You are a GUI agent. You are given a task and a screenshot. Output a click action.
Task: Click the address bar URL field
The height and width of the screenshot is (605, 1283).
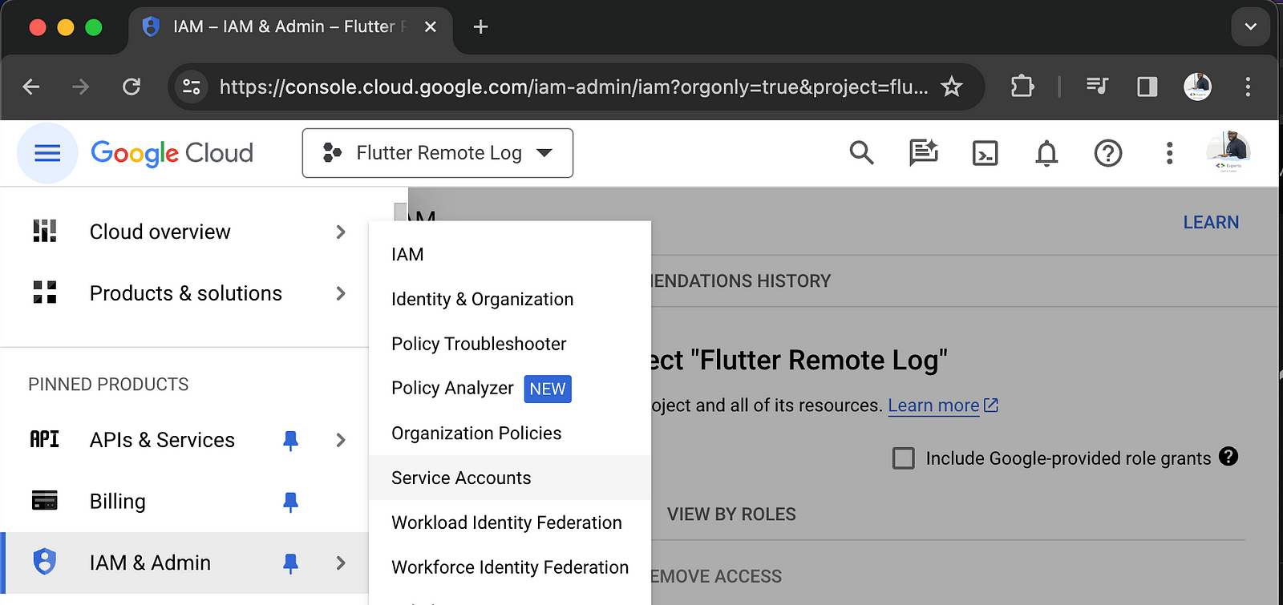[573, 87]
